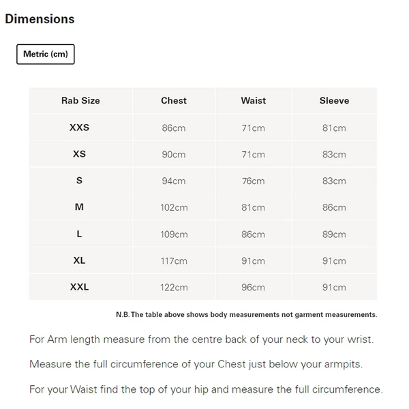Viewport: 409px width, 409px height.
Task: Click the Sleeve column header
Action: click(x=334, y=100)
